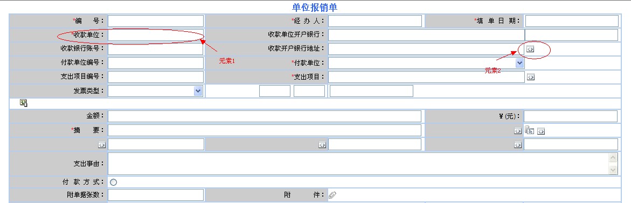Click the 收款单位开户银行 label

(296, 34)
